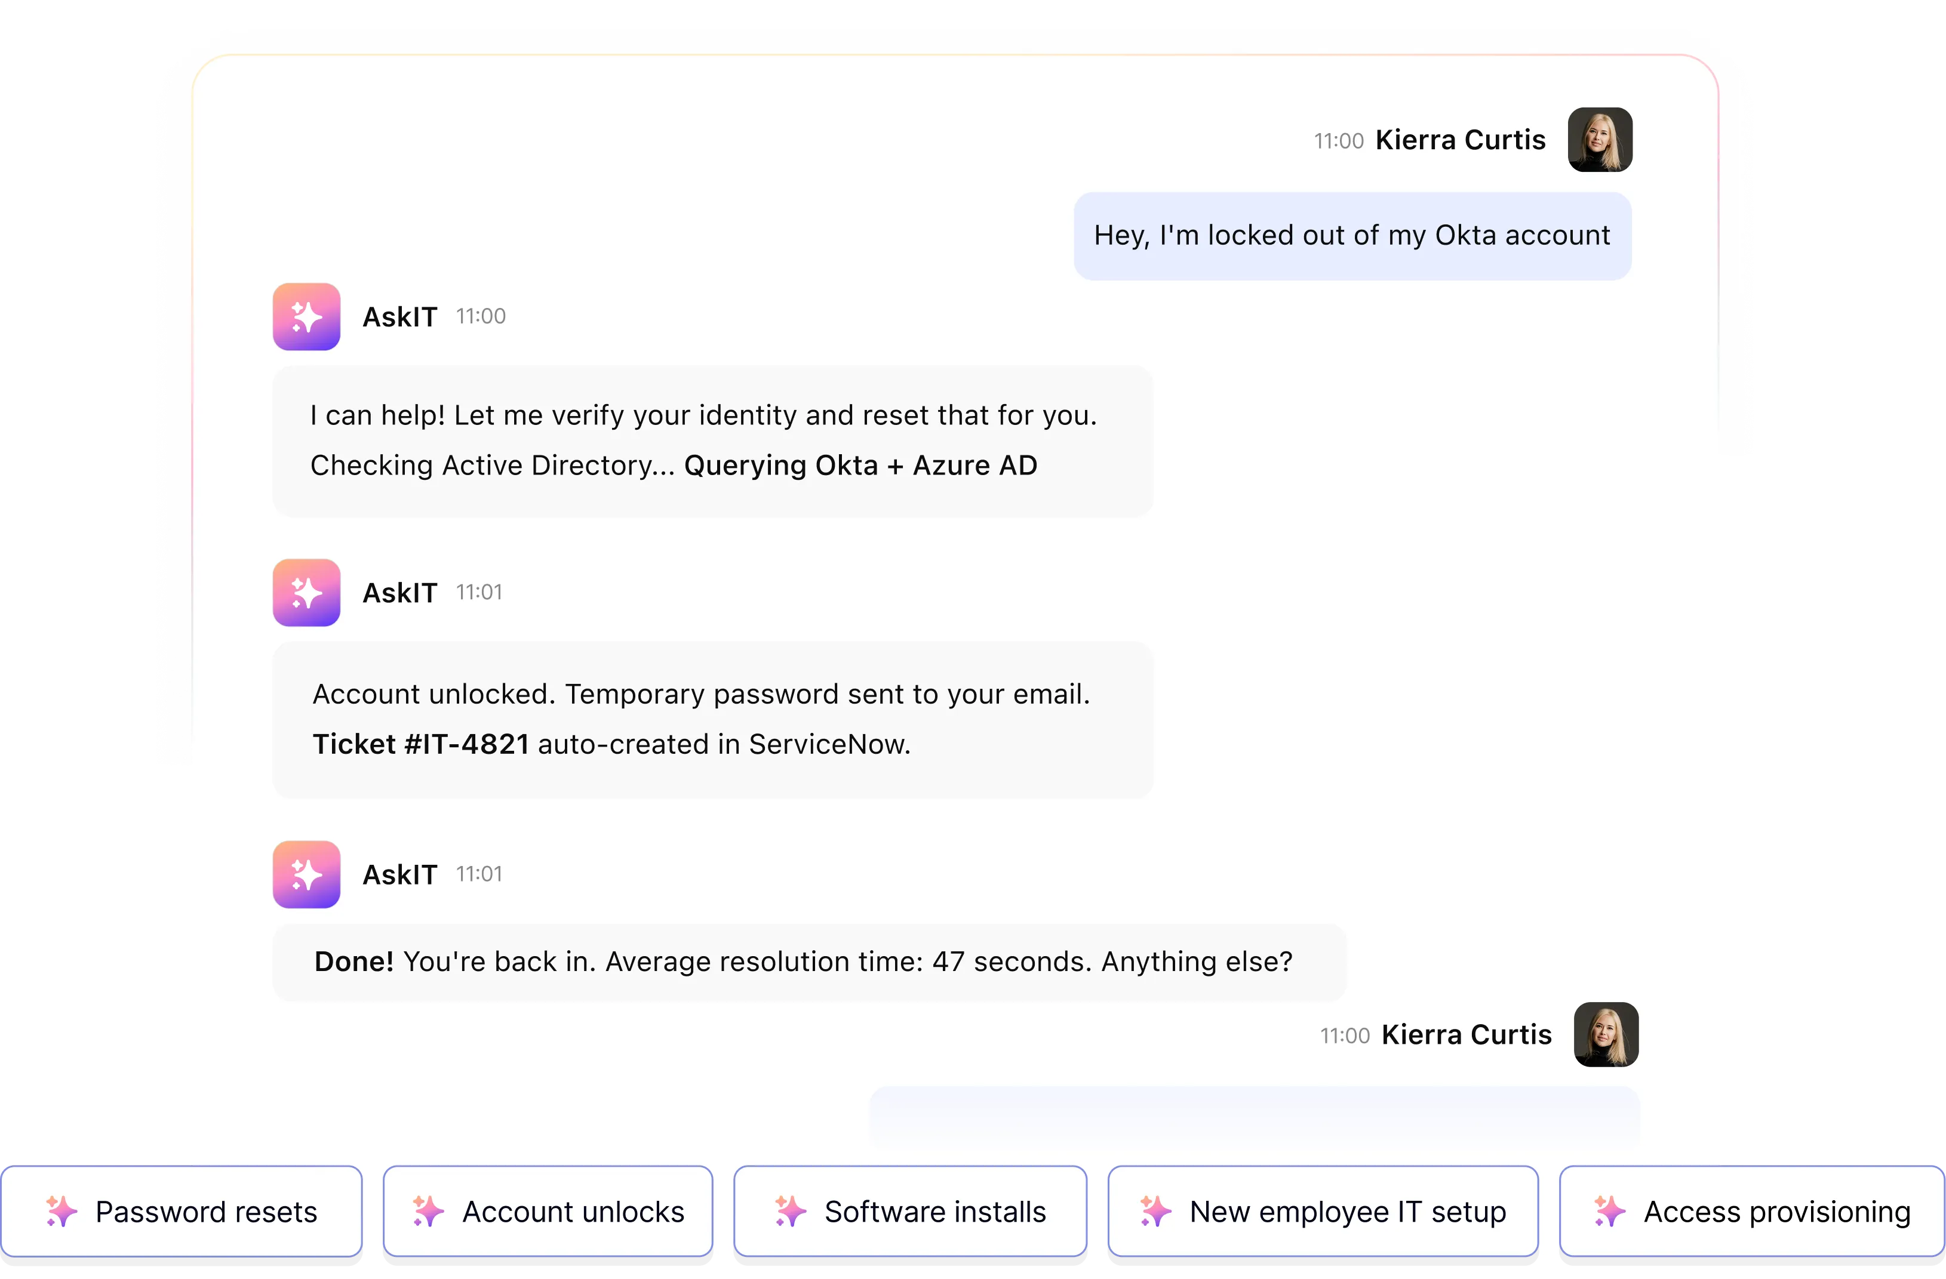Pick the Software installs suggestion
1946x1279 pixels.
(910, 1211)
